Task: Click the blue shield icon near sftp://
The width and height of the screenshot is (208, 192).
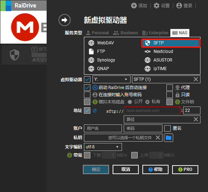Action: tap(95, 111)
